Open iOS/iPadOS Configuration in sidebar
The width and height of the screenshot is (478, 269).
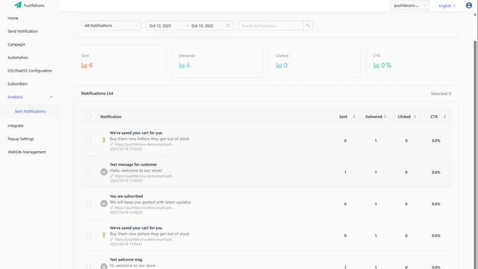coord(30,71)
